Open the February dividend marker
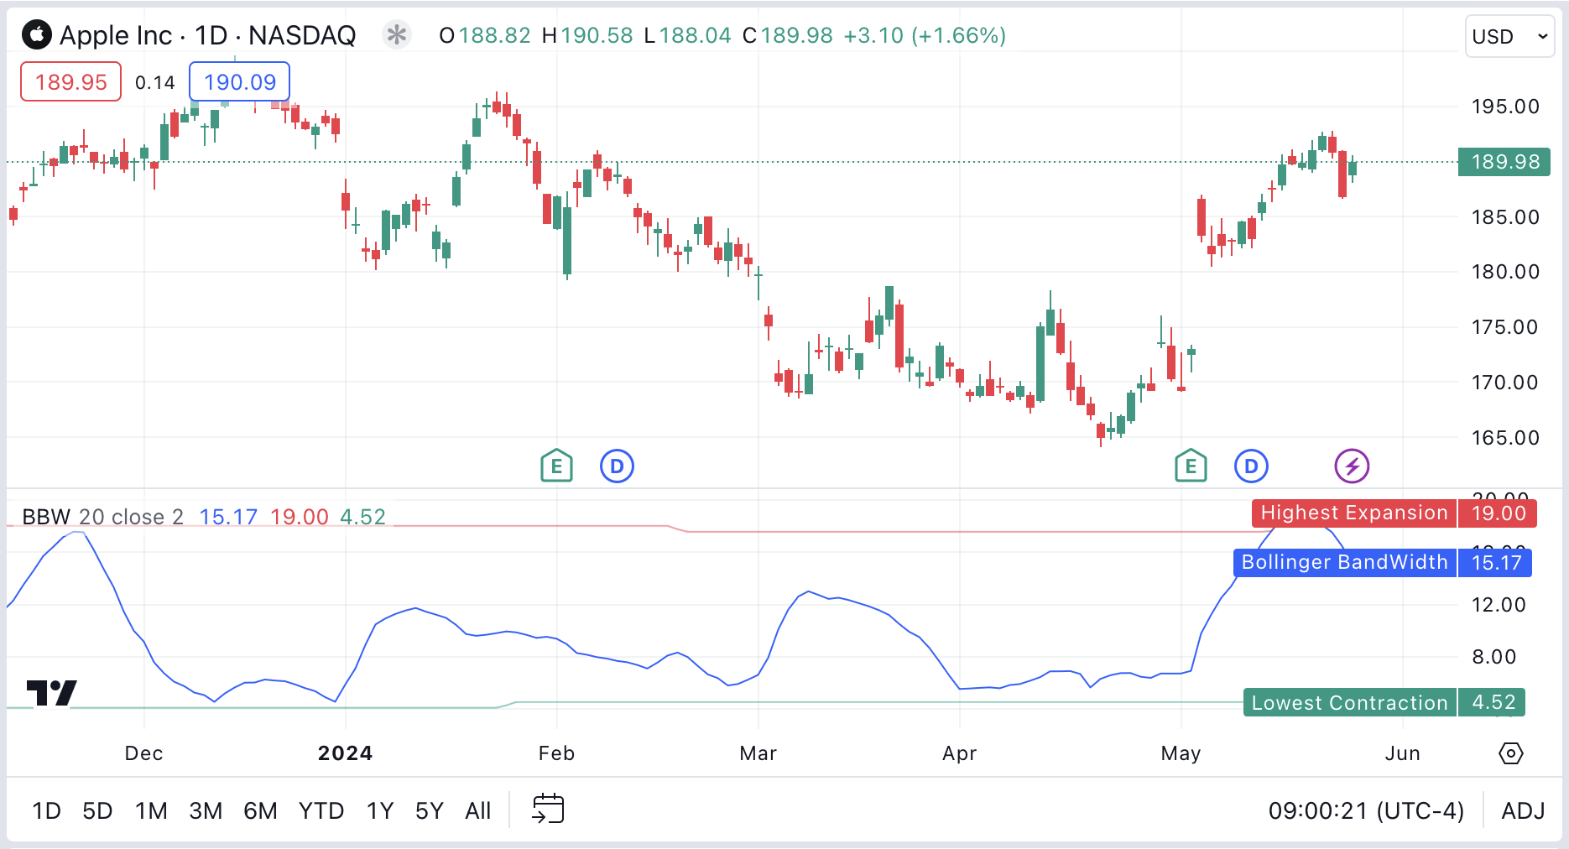The width and height of the screenshot is (1569, 849). 617,466
